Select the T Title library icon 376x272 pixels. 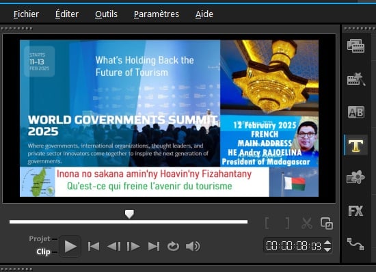tap(355, 146)
